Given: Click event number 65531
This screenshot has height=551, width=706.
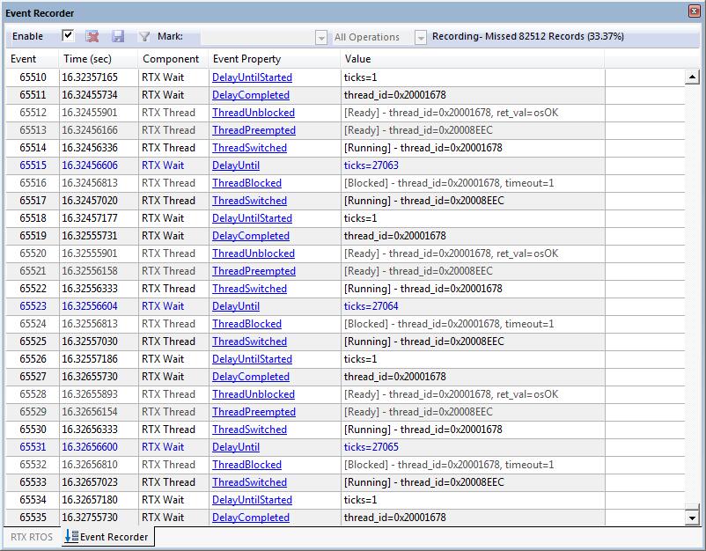Looking at the screenshot, I should point(33,447).
